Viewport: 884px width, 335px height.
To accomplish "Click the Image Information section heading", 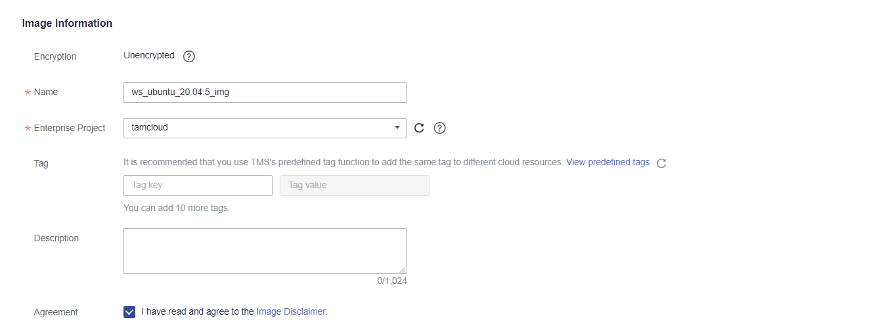I will (67, 23).
